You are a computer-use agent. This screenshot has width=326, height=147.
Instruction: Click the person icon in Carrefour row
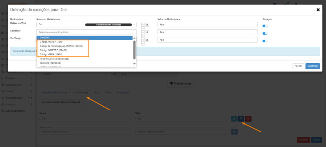tap(147, 32)
